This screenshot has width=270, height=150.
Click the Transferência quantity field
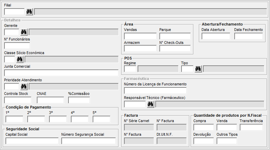click(251, 127)
